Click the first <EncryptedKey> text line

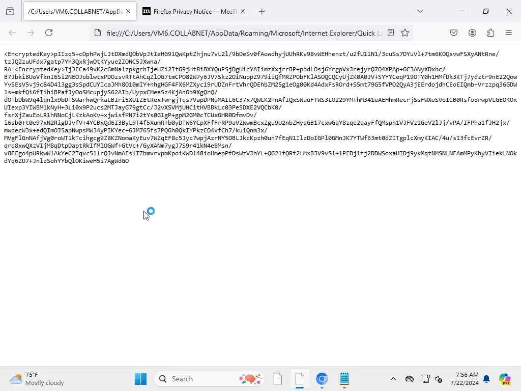pyautogui.click(x=251, y=54)
